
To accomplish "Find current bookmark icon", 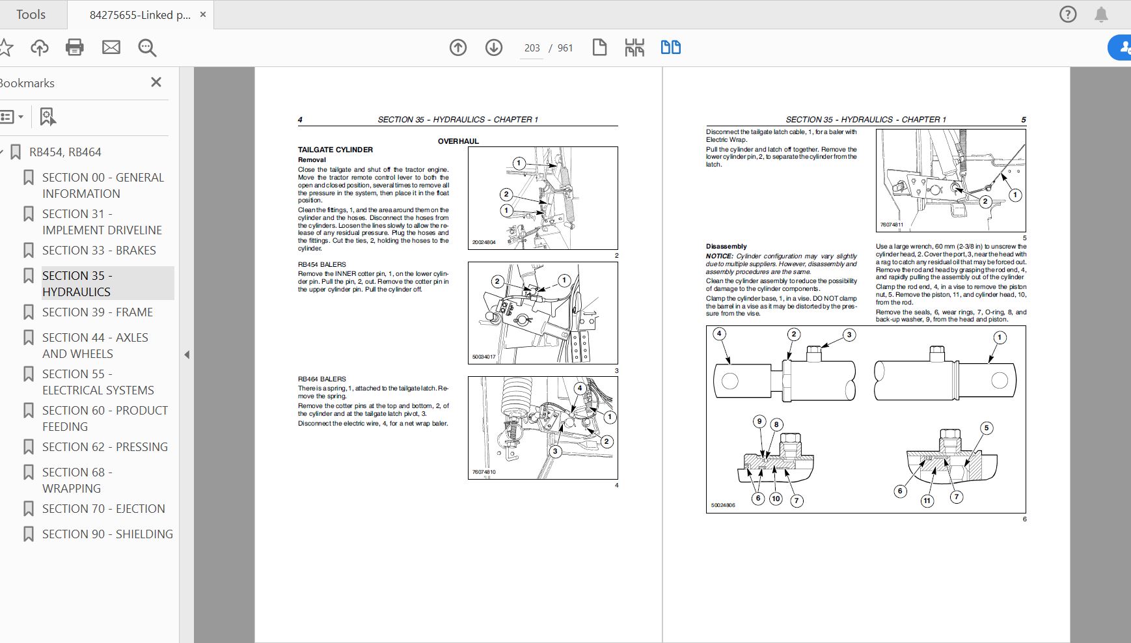I will pyautogui.click(x=48, y=117).
